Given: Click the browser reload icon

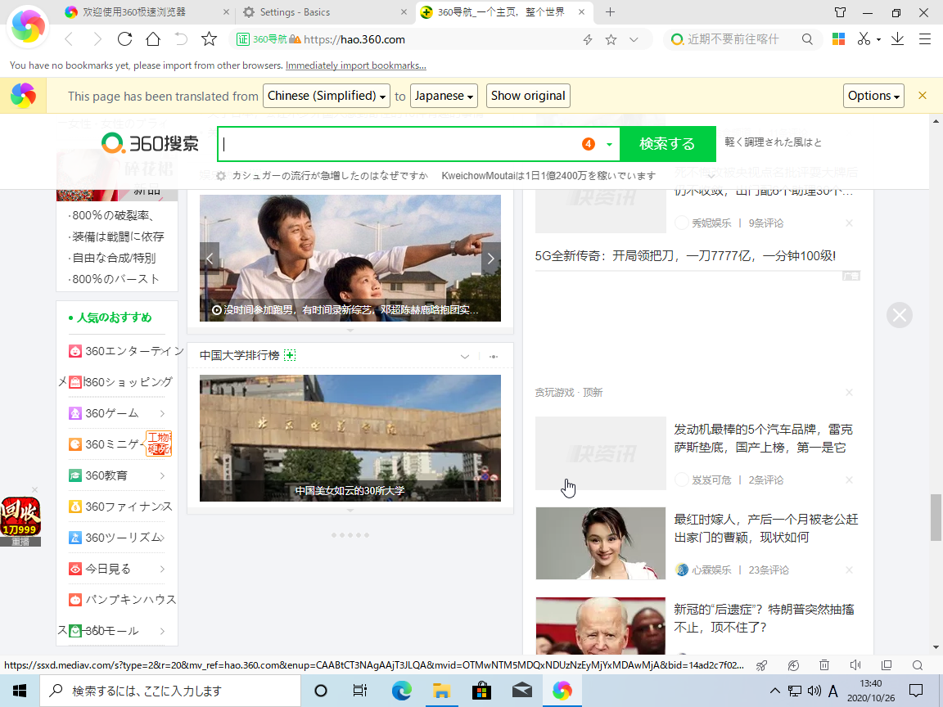Looking at the screenshot, I should (x=124, y=39).
